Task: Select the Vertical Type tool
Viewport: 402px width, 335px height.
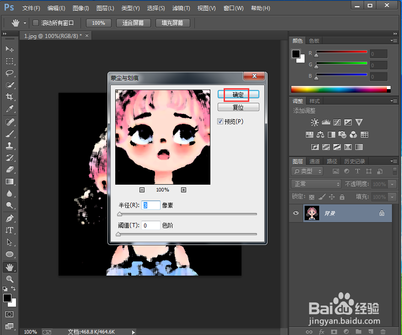Action: point(10,230)
